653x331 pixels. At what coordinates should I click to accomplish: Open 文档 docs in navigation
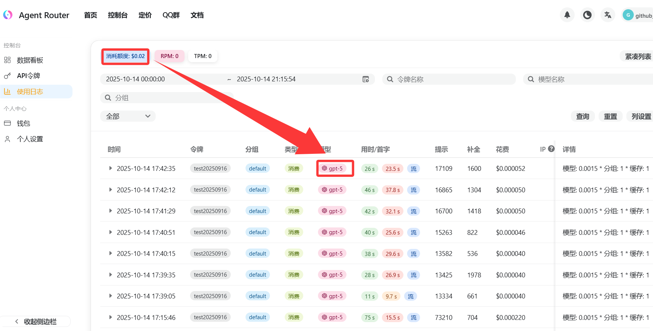(x=197, y=15)
